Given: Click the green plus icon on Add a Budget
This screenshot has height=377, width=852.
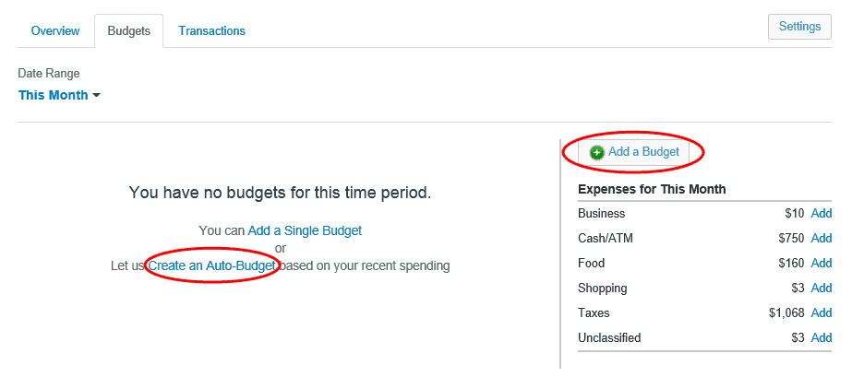Looking at the screenshot, I should click(x=596, y=153).
